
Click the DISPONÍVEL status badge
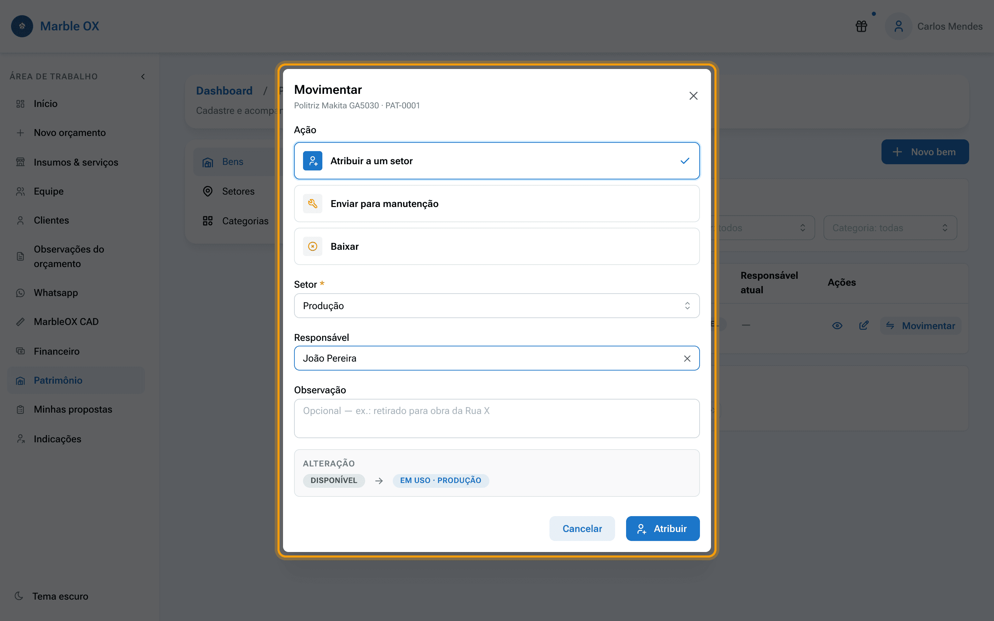[334, 481]
